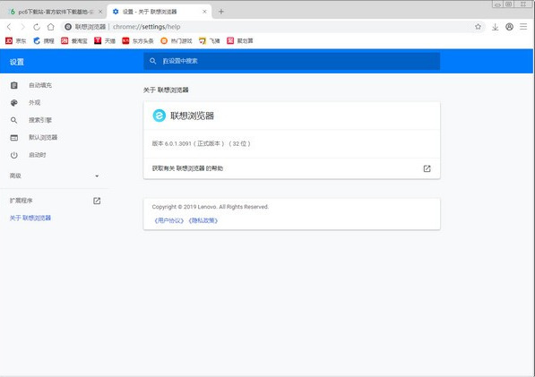
Task: Open the home page icon
Action: [x=51, y=27]
